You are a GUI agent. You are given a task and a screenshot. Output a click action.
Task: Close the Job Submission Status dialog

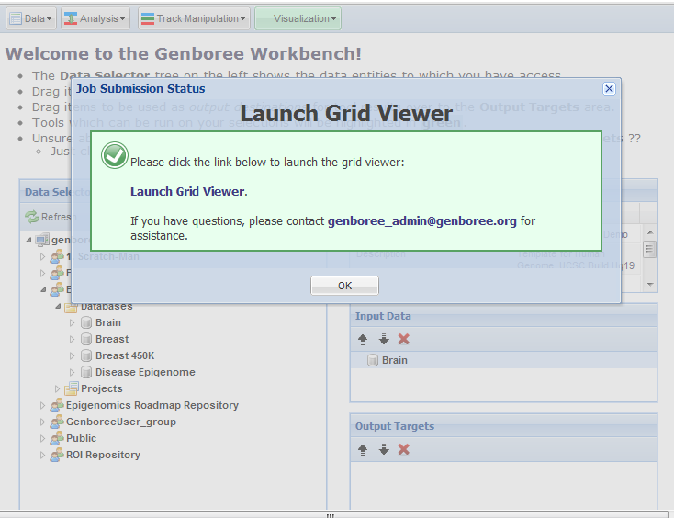click(609, 89)
